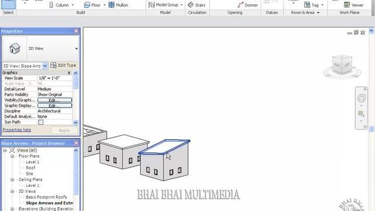Click the Apply button in Properties
This screenshot has width=375, height=211.
64,130
